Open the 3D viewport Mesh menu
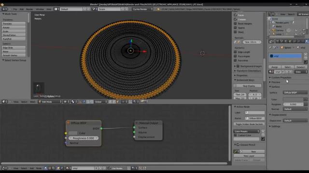Image resolution: width=309 pixels, height=173 pixels. [33, 102]
